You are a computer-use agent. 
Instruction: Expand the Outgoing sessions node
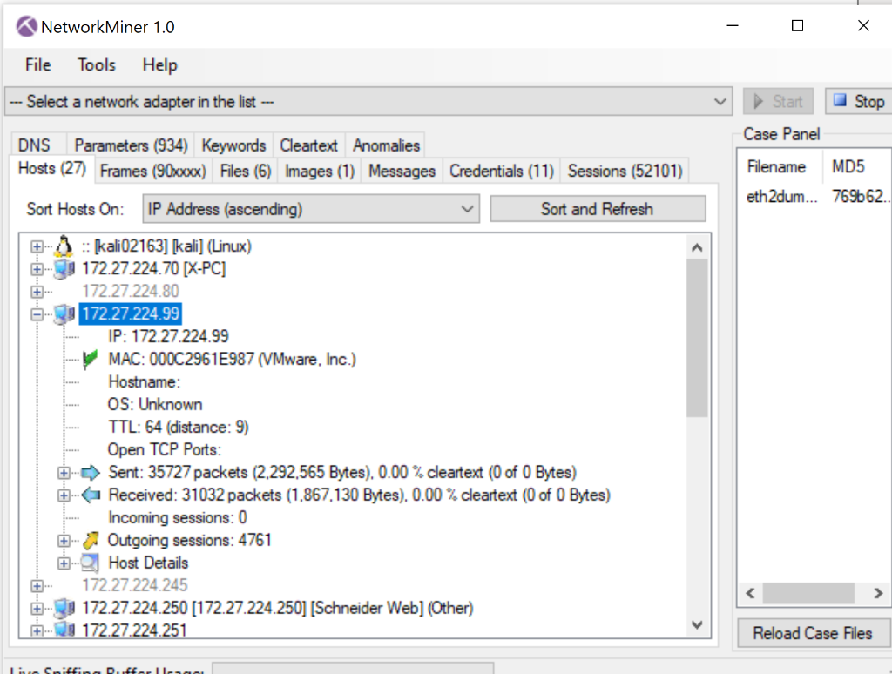pos(64,541)
